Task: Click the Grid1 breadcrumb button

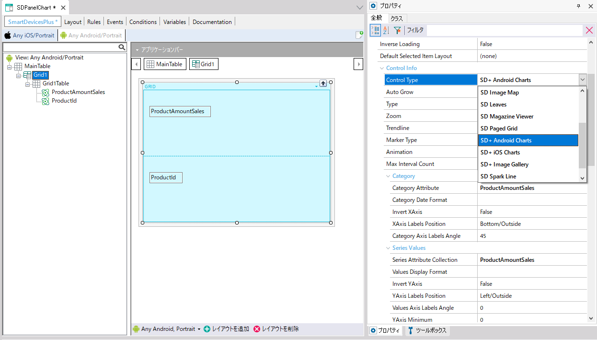Action: tap(204, 64)
